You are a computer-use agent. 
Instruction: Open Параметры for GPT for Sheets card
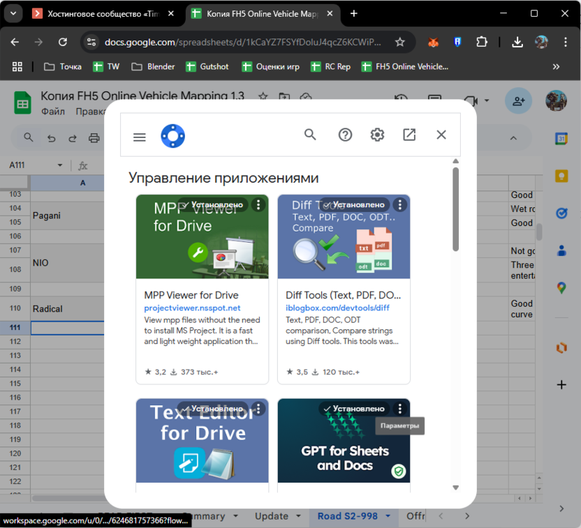[399, 409]
